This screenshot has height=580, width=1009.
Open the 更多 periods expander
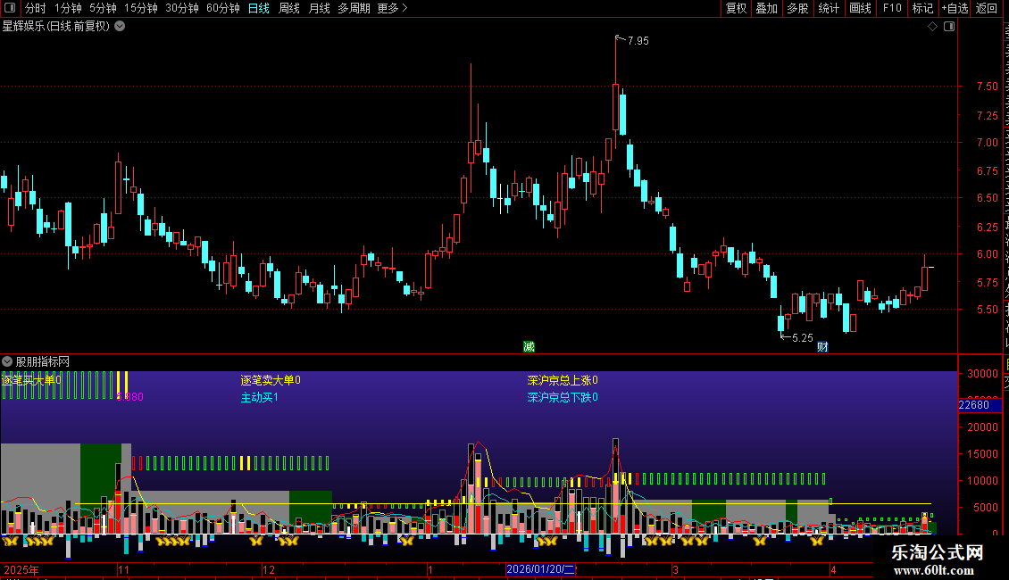pyautogui.click(x=393, y=8)
